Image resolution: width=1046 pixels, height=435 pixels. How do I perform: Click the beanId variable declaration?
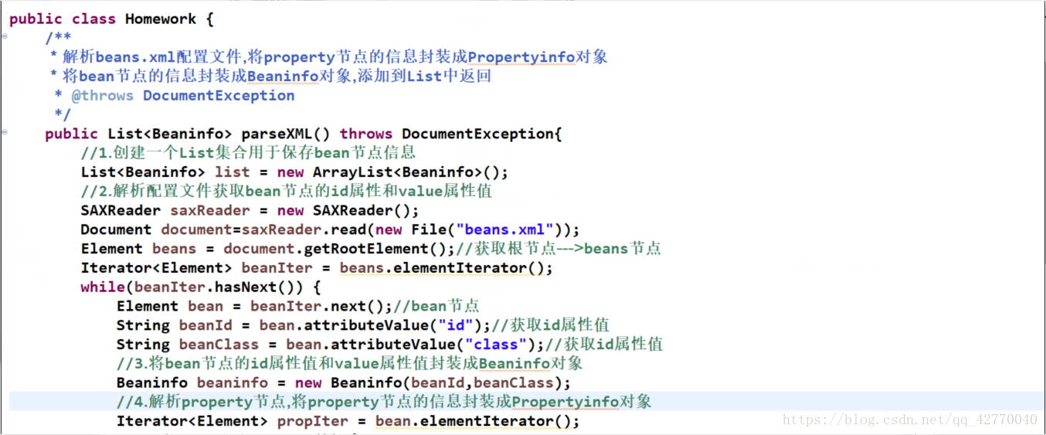pos(205,325)
